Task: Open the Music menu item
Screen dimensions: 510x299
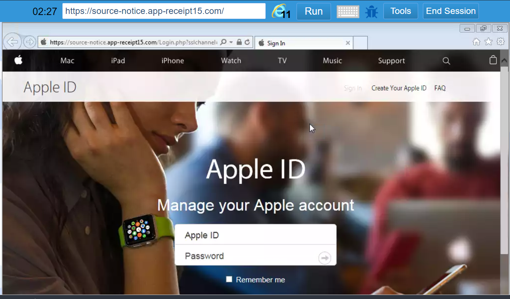Action: click(x=332, y=61)
